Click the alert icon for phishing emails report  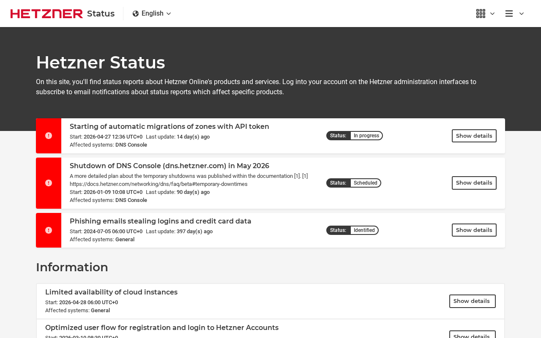pyautogui.click(x=49, y=230)
